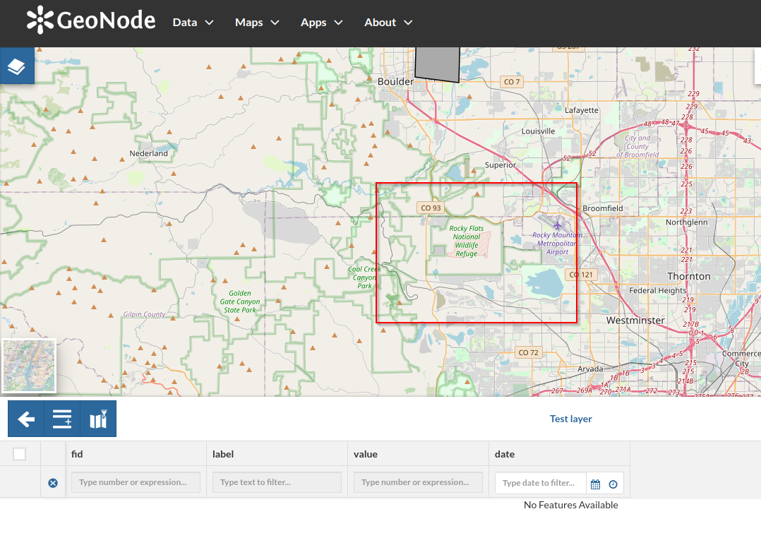This screenshot has width=761, height=550.
Task: Toggle the select-all rows checkbox
Action: point(20,454)
